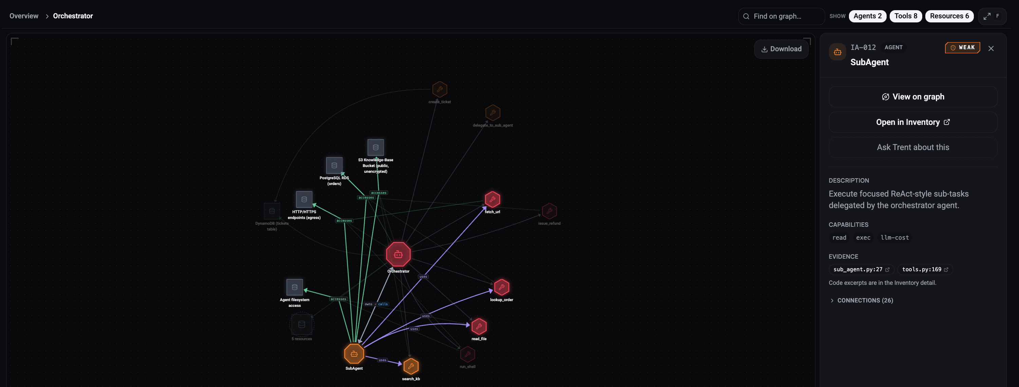Go to Overview breadcrumb
The height and width of the screenshot is (387, 1019).
[24, 16]
